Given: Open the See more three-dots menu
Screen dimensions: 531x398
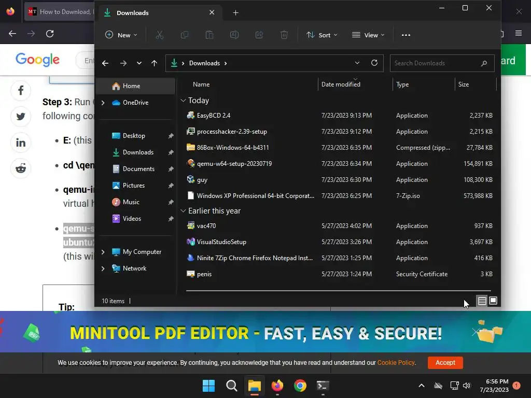Looking at the screenshot, I should [406, 35].
